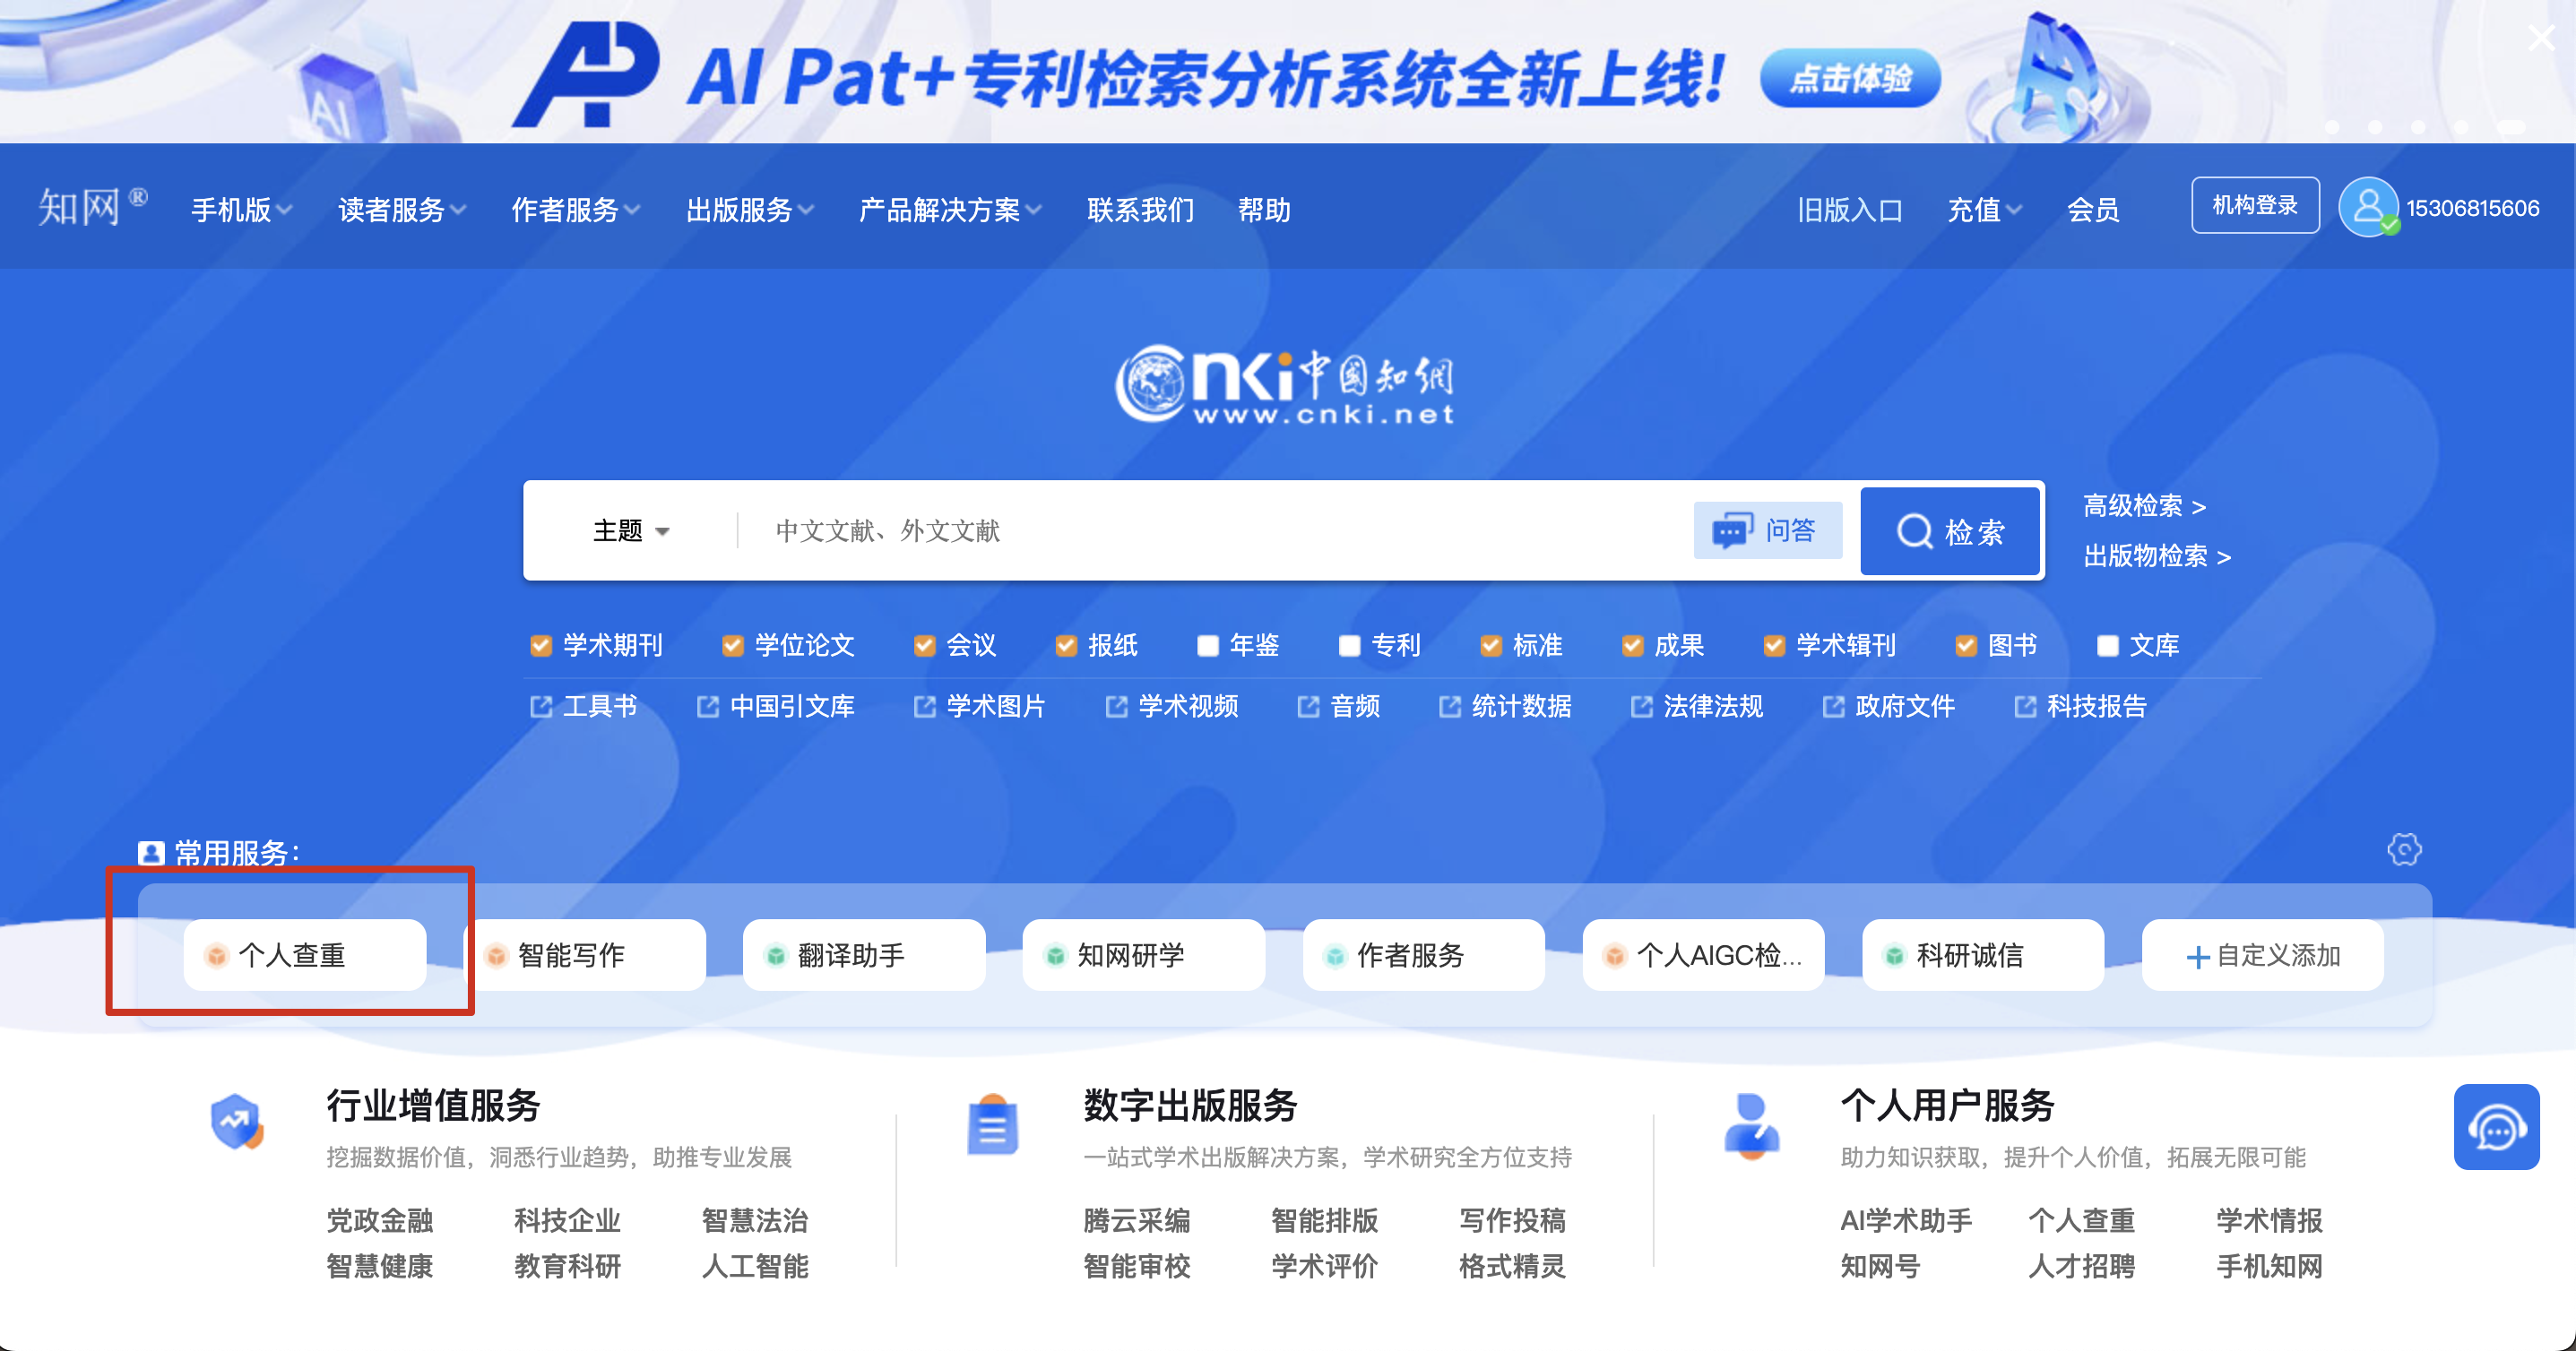Close the AI Pat+ banner ad
2576x1351 pixels.
pos(2540,39)
